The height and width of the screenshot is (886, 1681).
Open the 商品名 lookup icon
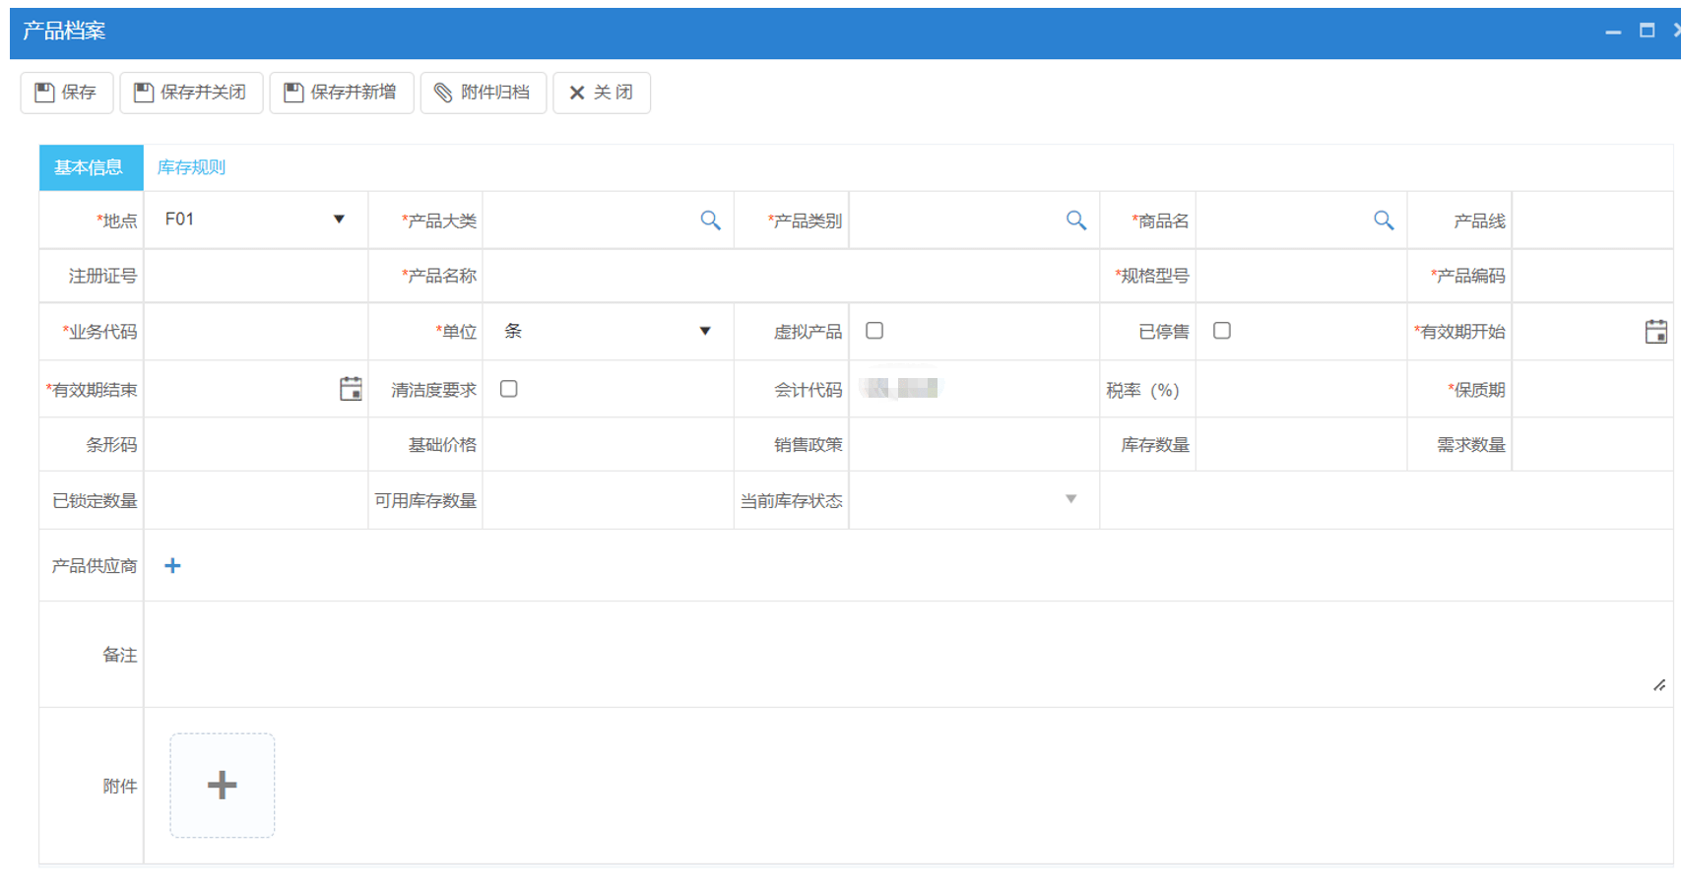coord(1384,220)
